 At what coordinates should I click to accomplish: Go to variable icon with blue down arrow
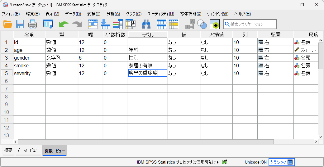point(105,24)
